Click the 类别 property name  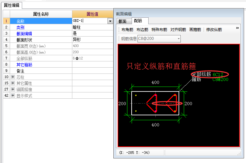click(21, 27)
